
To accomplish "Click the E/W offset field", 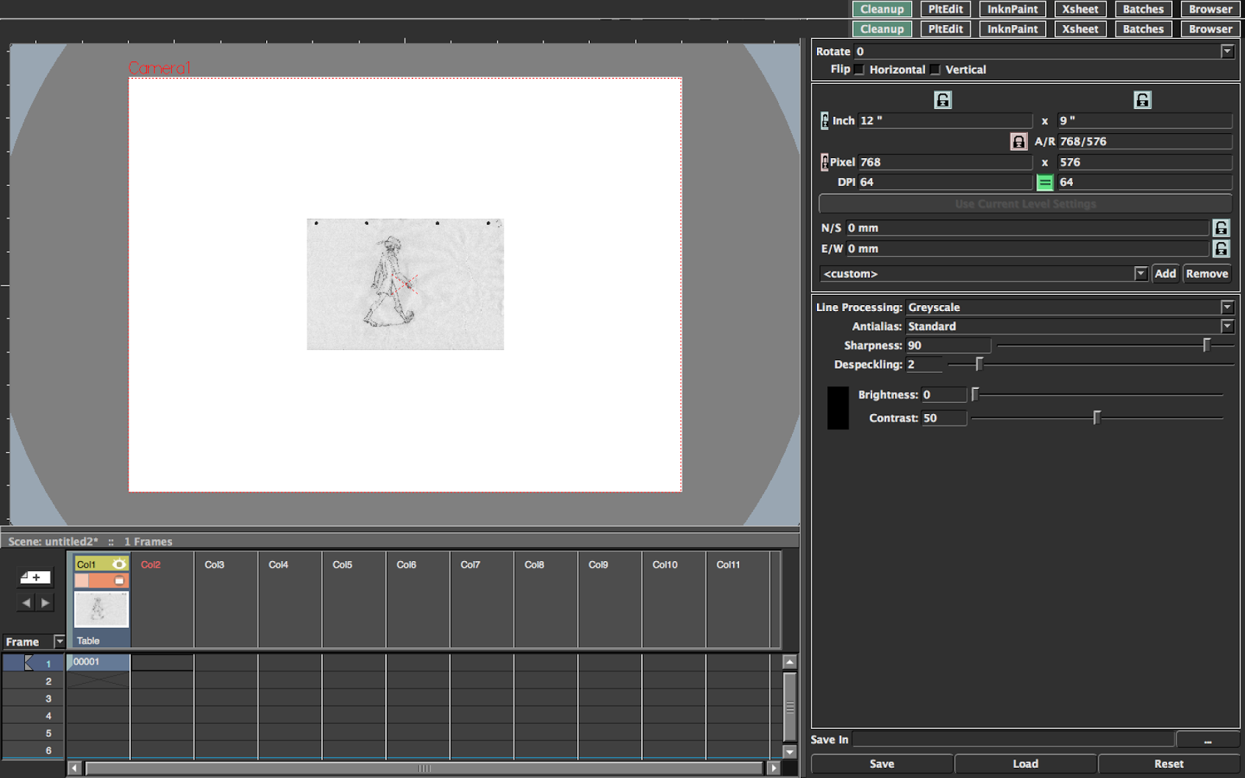I will [1027, 249].
